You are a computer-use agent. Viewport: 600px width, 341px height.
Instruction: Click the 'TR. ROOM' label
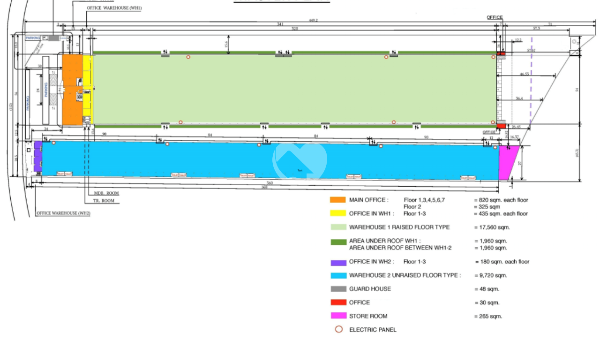click(x=104, y=201)
